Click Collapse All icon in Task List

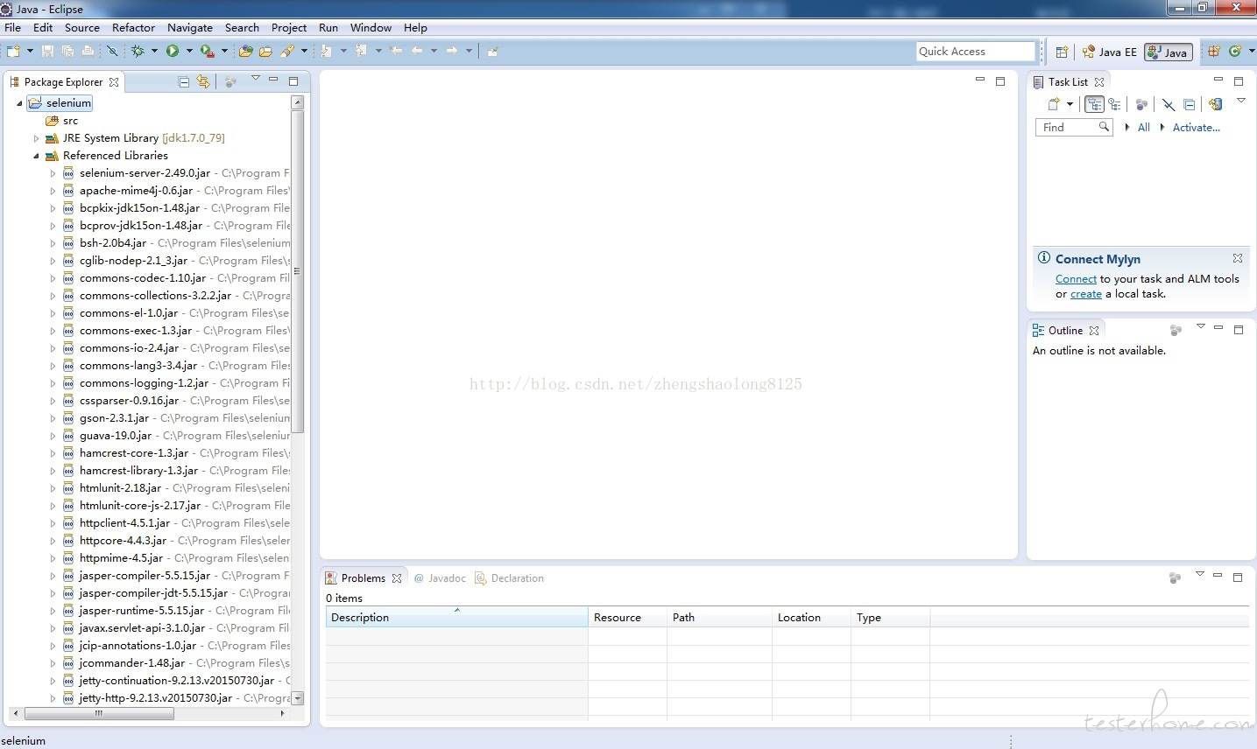[1189, 104]
